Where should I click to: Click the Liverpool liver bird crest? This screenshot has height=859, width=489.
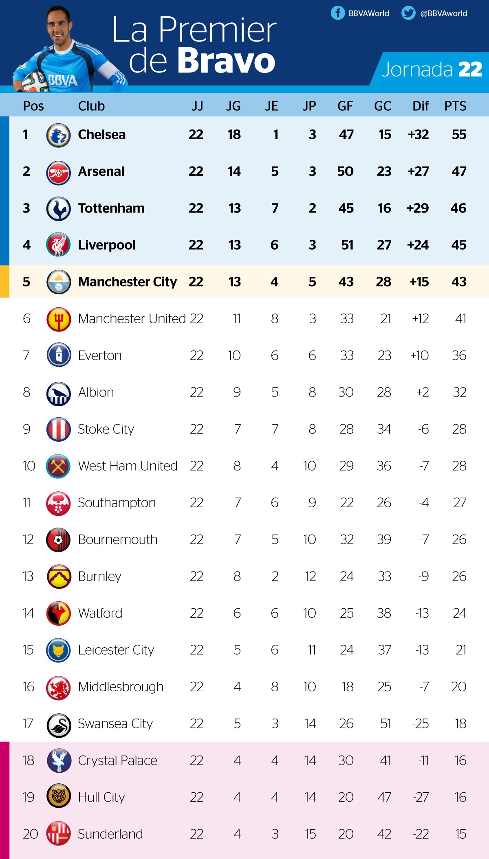(x=59, y=245)
